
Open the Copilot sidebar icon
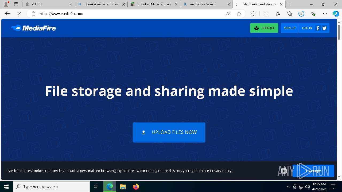(336, 14)
